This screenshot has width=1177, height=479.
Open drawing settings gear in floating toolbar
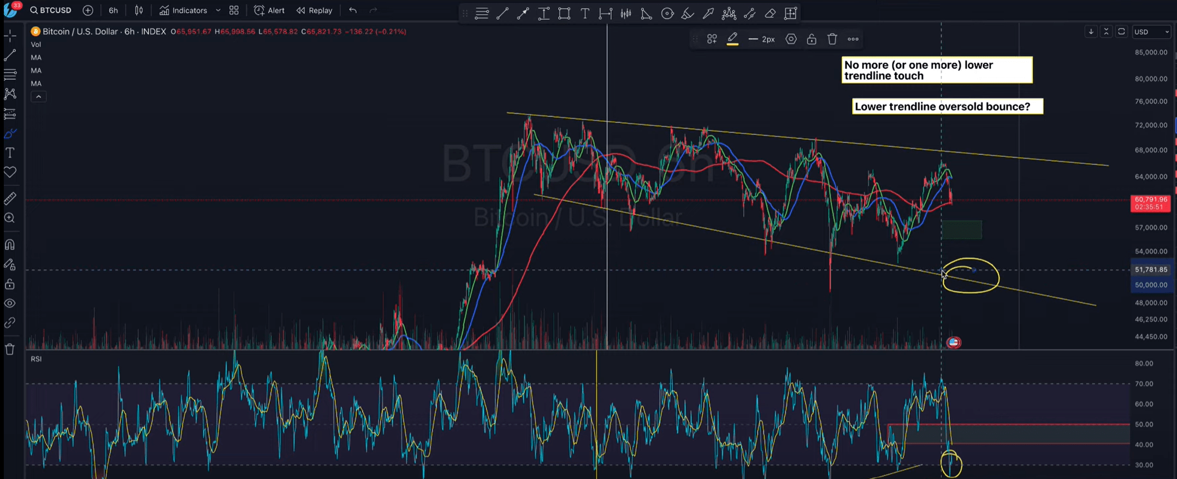(791, 39)
